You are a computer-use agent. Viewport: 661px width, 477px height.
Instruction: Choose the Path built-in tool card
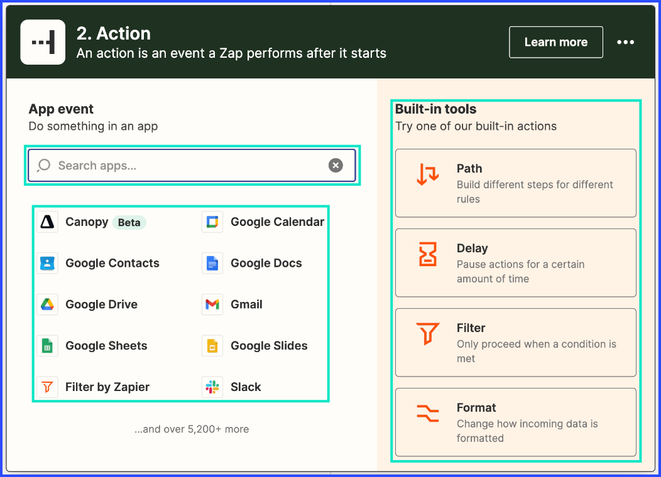point(516,183)
